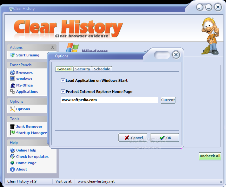226x187 pixels.
Task: Click the Home Page earth icon
Action: pyautogui.click(x=12, y=163)
